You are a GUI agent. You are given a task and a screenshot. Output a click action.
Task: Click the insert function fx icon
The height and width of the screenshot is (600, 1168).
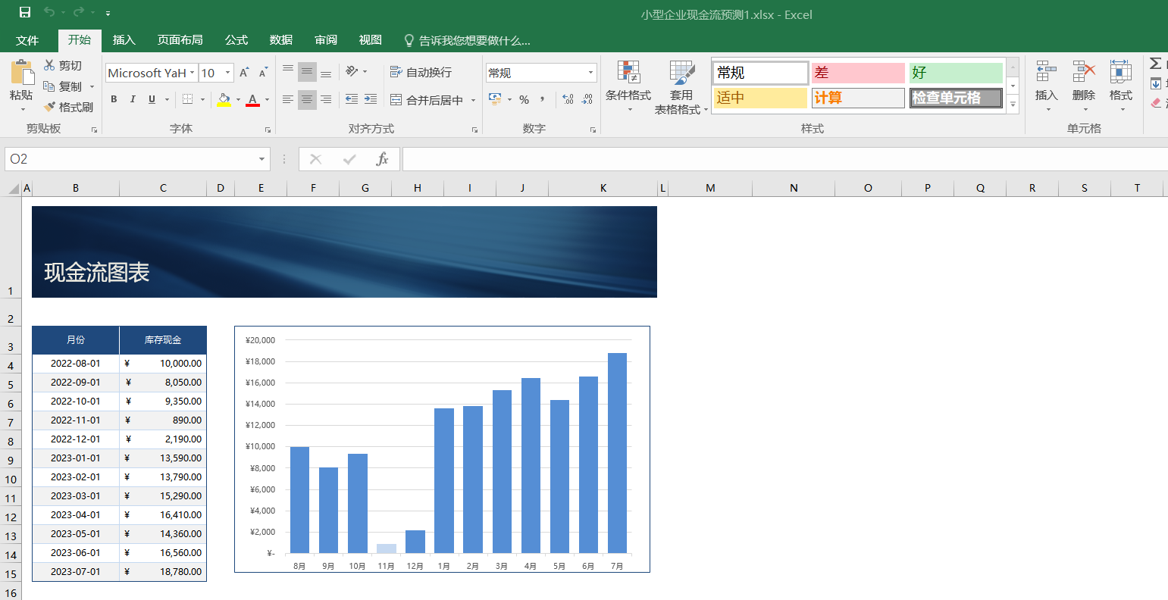click(x=382, y=159)
